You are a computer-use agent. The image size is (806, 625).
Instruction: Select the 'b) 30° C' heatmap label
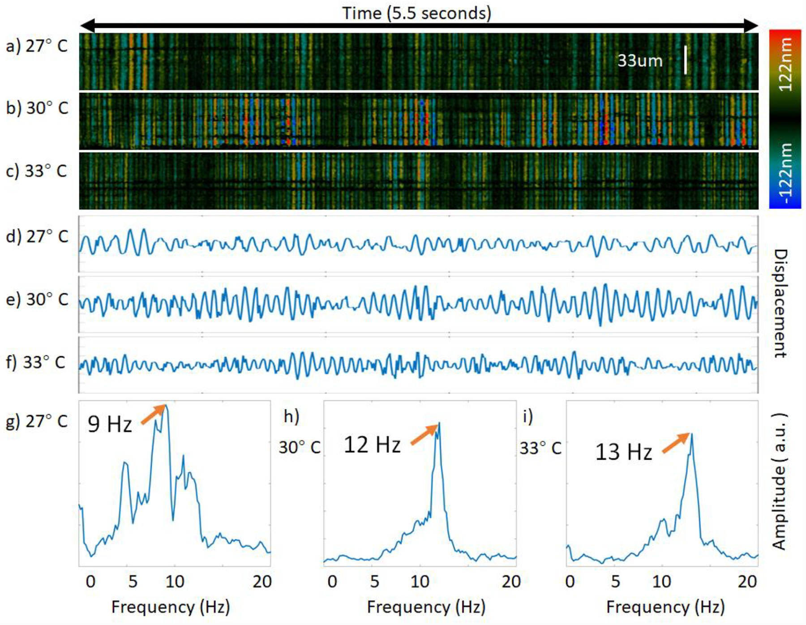[37, 108]
